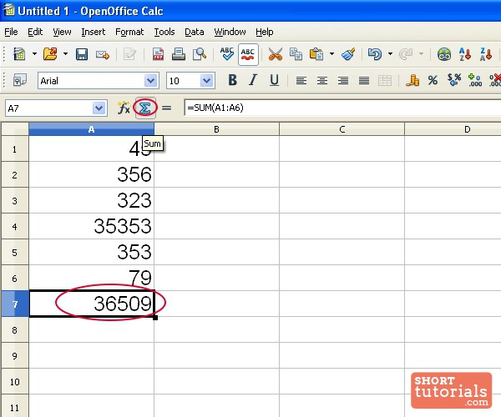This screenshot has width=501, height=417.
Task: Apply Standard number format icon
Action: [x=454, y=80]
